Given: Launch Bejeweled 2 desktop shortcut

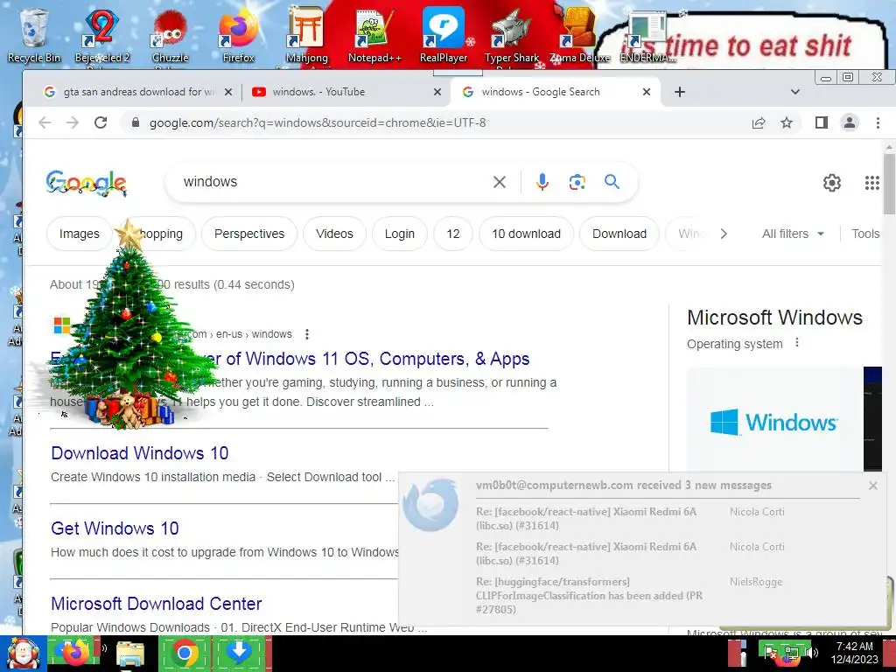Looking at the screenshot, I should (102, 35).
